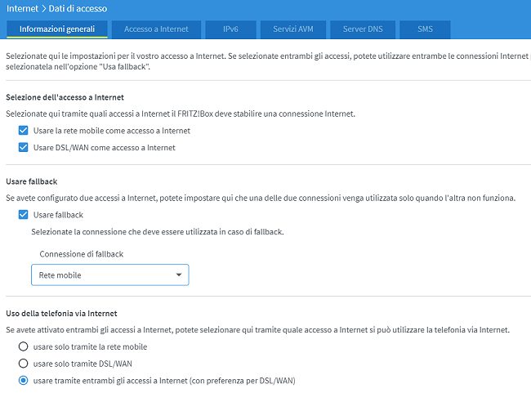This screenshot has height=393, width=531.
Task: Click the Connessione di fallback label
Action: point(81,254)
